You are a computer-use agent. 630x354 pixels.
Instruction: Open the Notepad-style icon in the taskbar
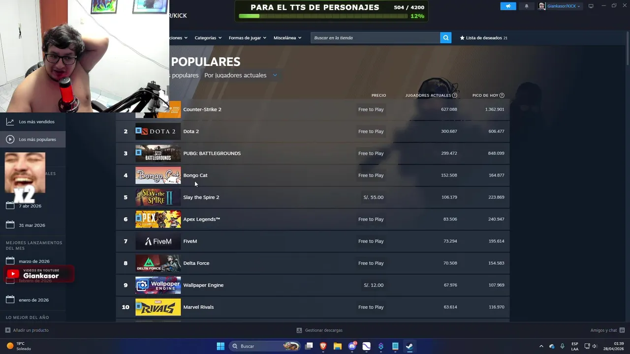[395, 346]
